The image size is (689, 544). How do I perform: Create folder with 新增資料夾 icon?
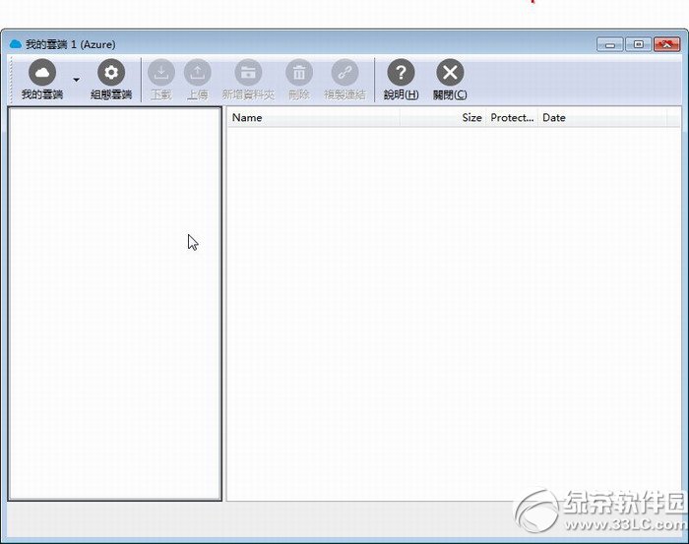[x=248, y=73]
